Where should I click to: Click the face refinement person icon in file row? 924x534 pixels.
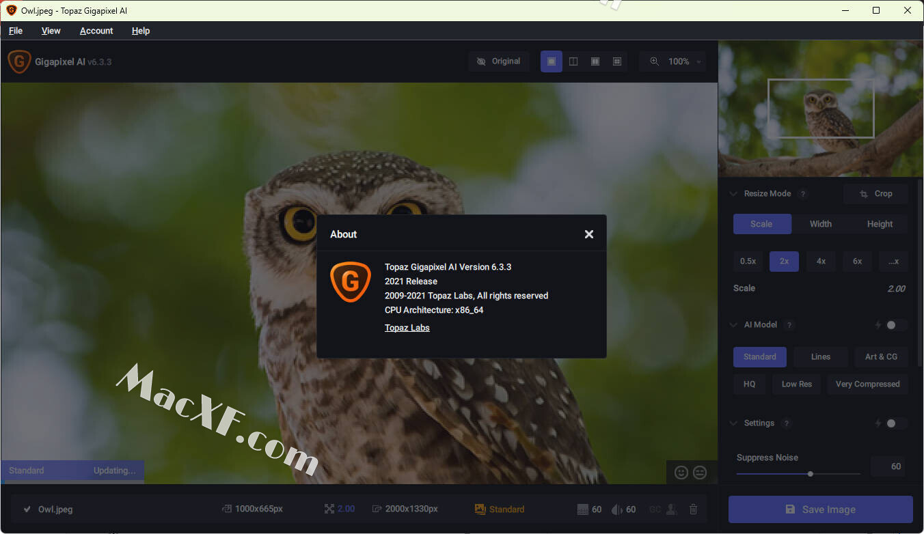pyautogui.click(x=672, y=509)
